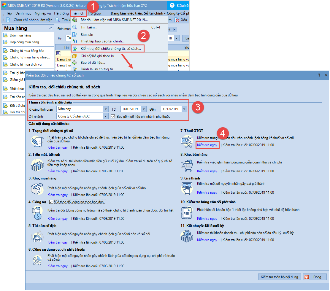Click Kiểm tra ngay for Tiền mặt, tiền gửi
The image size is (330, 291).
pyautogui.click(x=58, y=171)
